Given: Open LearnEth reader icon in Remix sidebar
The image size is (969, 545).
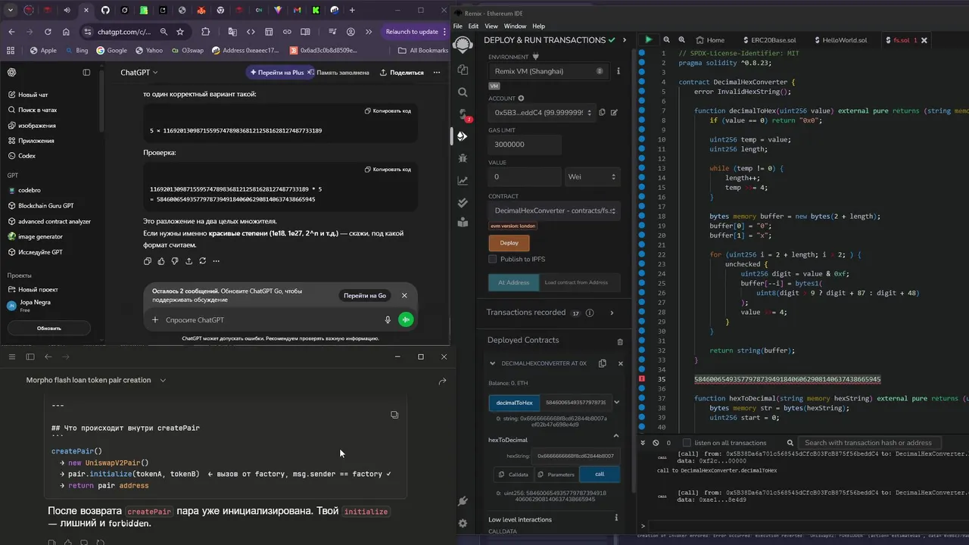Looking at the screenshot, I should click(x=463, y=223).
